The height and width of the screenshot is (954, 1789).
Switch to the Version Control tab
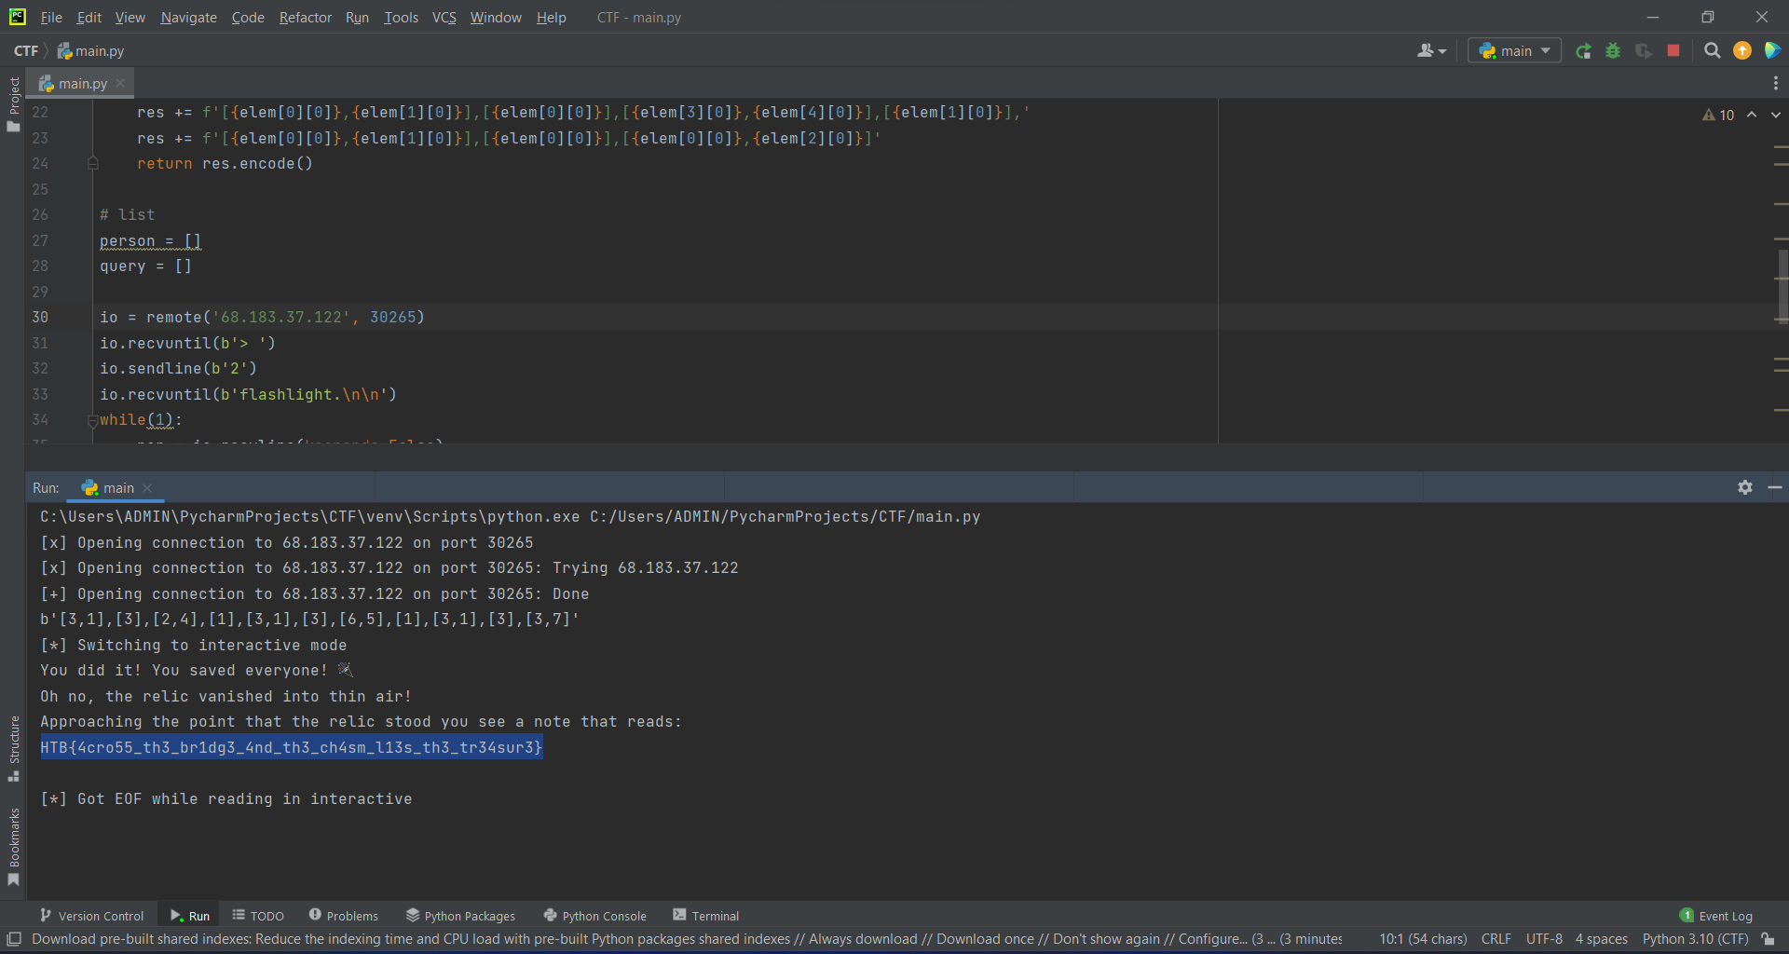[91, 915]
